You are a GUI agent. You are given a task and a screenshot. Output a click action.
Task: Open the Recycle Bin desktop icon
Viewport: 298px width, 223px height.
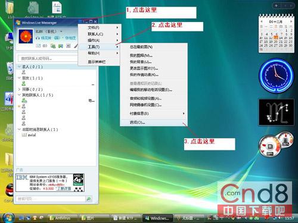pos(10,68)
